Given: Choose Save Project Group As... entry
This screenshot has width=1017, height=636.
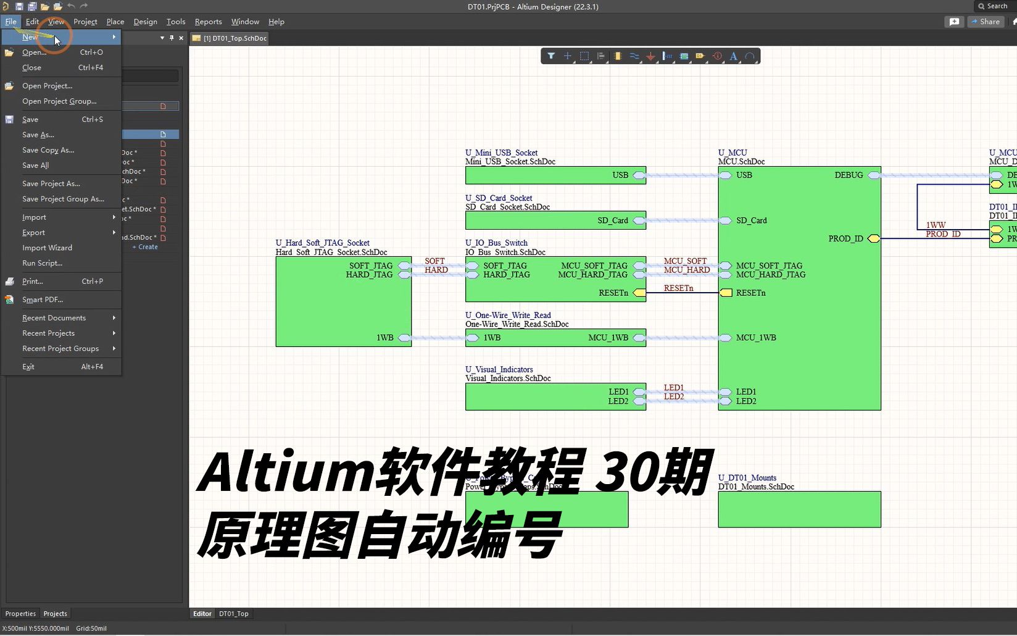Looking at the screenshot, I should [x=61, y=199].
